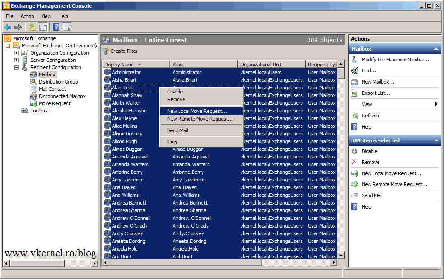The height and width of the screenshot is (279, 444).
Task: Click the New Mailbox icon in Actions
Action: [x=354, y=82]
